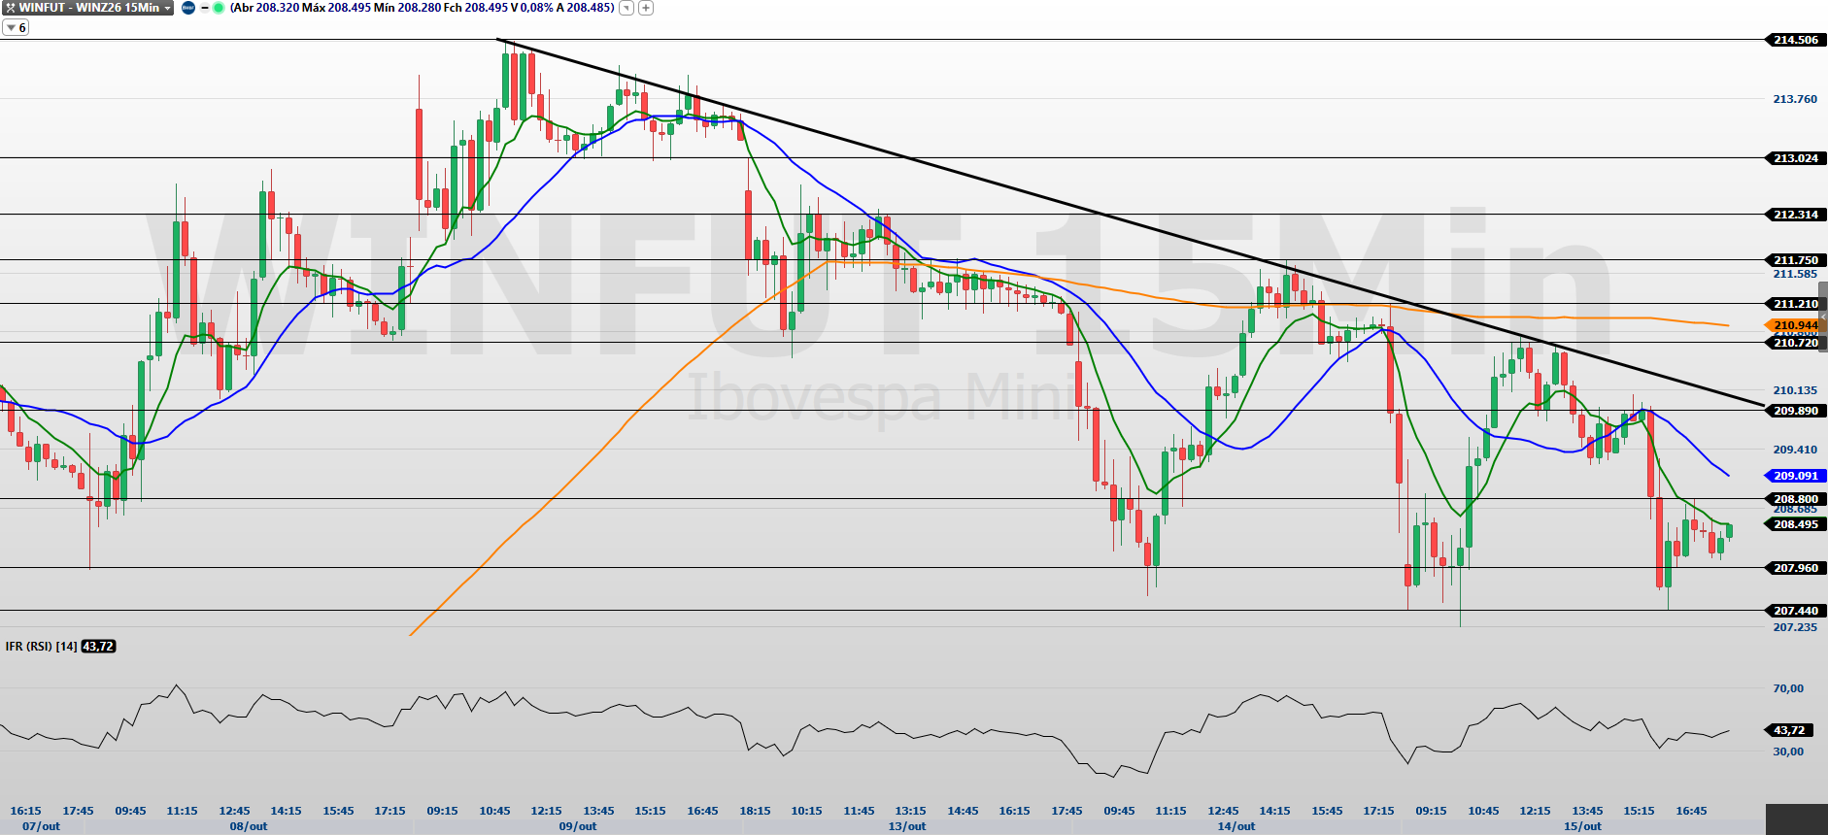Image resolution: width=1828 pixels, height=835 pixels.
Task: Click the 210.135 price axis label
Action: click(x=1795, y=390)
